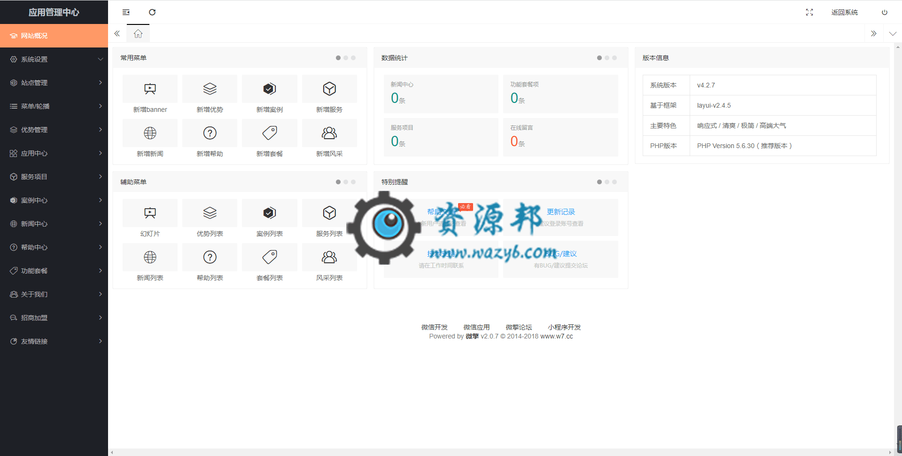This screenshot has width=902, height=456.
Task: Click 微信应用 footer link
Action: 476,327
